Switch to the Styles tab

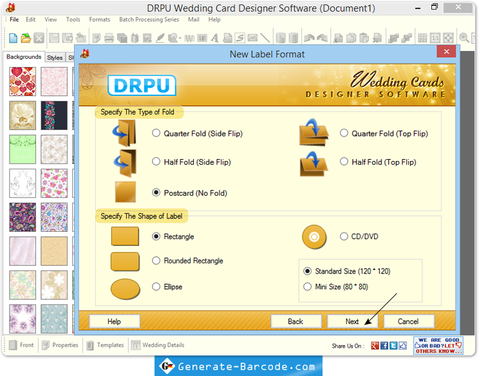55,57
